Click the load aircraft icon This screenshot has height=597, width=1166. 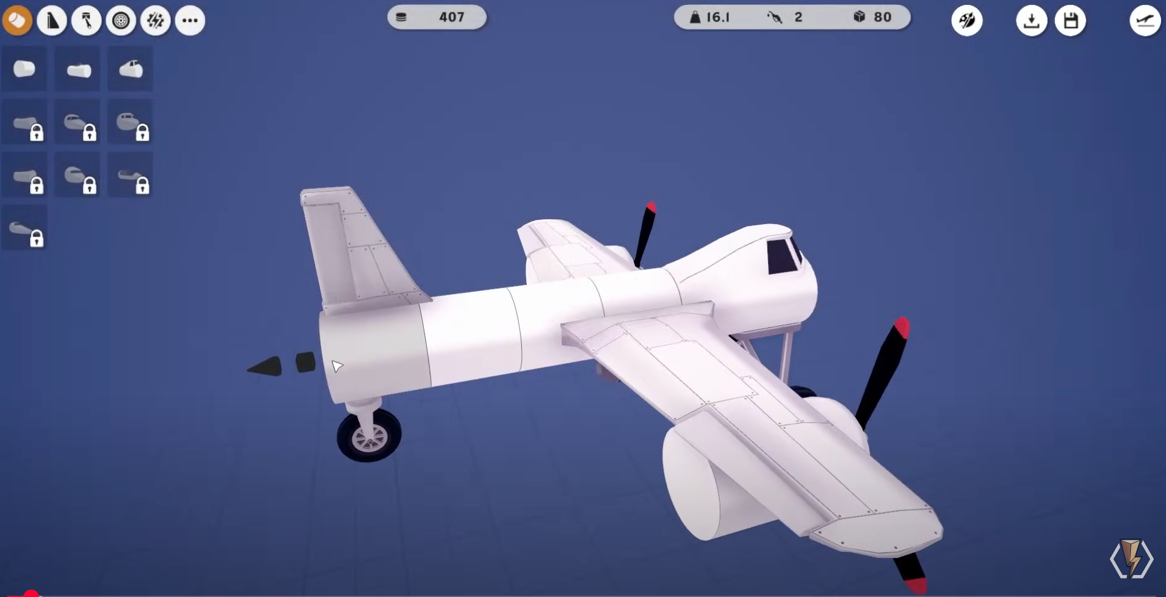coord(1032,20)
